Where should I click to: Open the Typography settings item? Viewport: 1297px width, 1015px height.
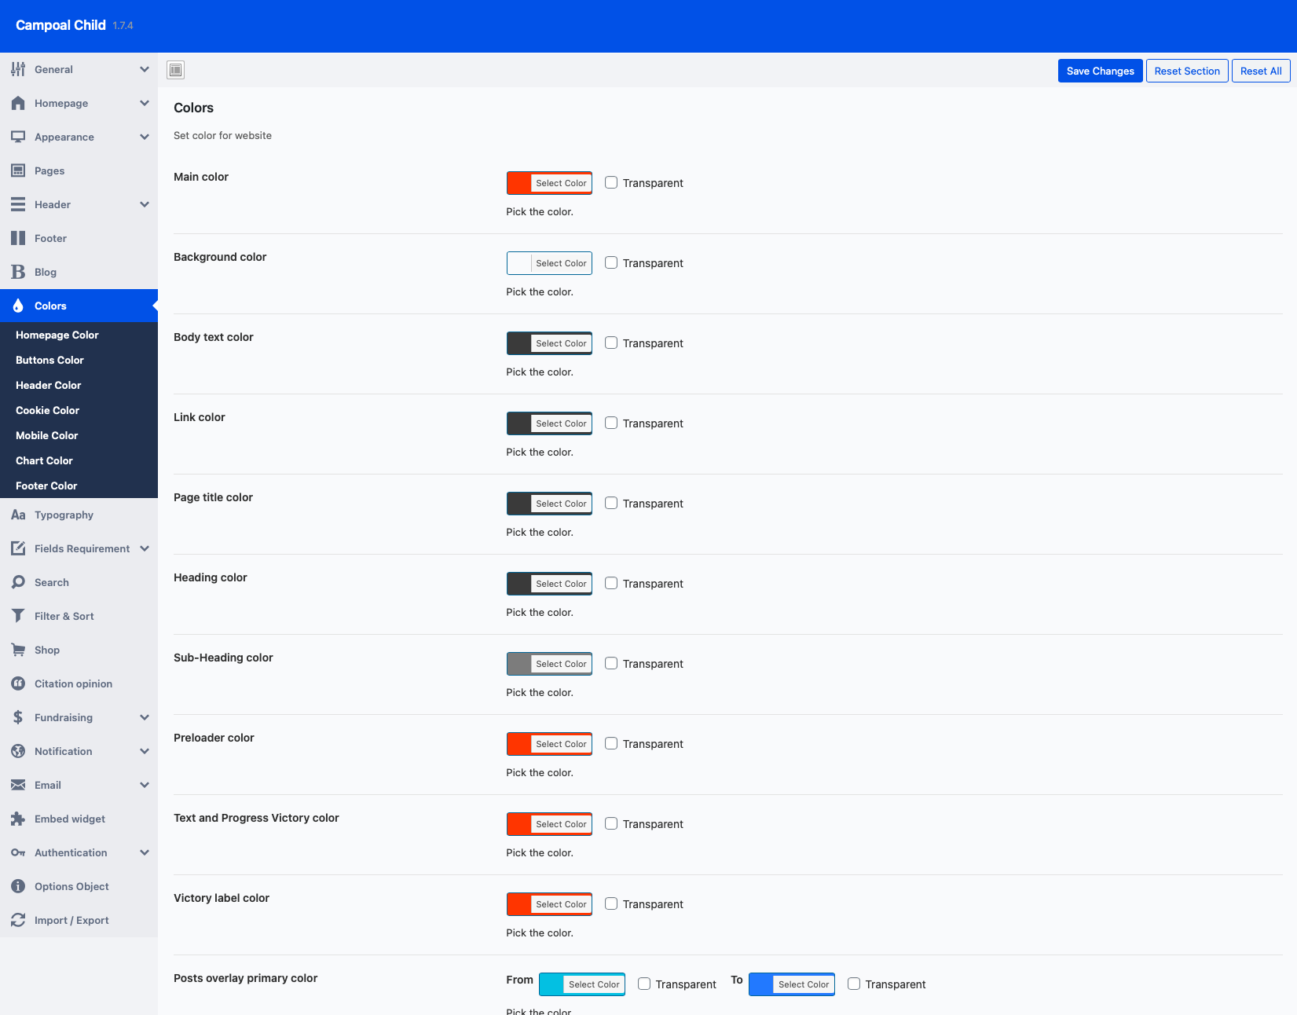64,515
